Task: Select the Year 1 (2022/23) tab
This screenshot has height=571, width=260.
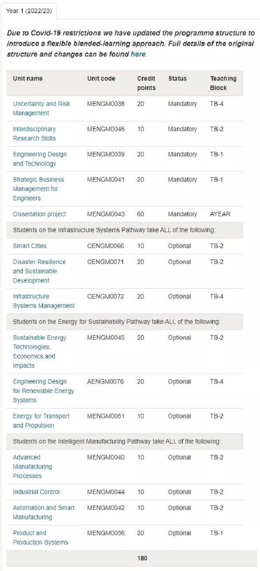Action: [x=29, y=11]
